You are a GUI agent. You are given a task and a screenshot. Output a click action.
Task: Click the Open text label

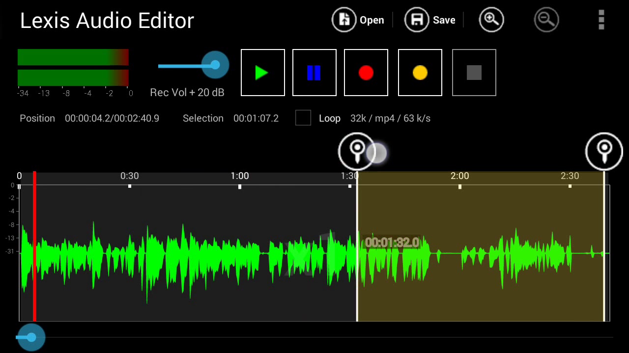click(372, 21)
